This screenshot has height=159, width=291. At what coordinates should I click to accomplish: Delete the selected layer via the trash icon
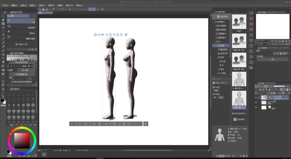[289, 93]
